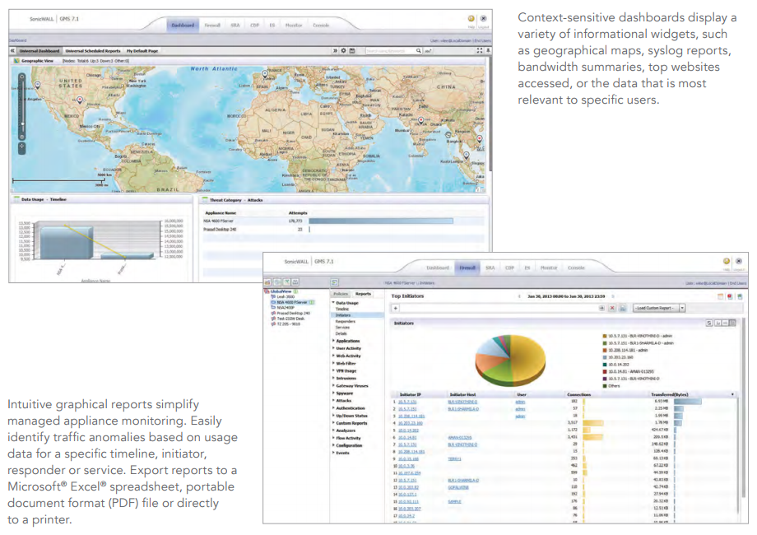Click map pin near Kuala Lumpur

click(x=467, y=156)
